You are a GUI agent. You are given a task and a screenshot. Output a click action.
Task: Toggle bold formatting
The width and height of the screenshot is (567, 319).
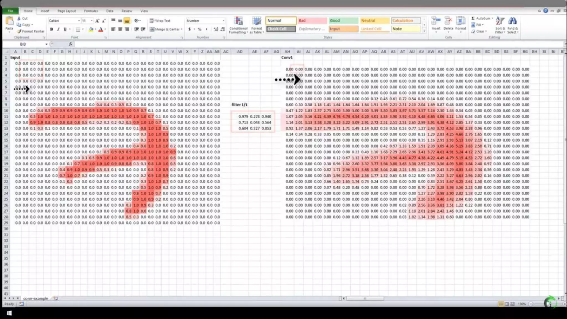tap(51, 29)
